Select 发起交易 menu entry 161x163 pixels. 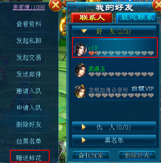pyautogui.click(x=29, y=57)
